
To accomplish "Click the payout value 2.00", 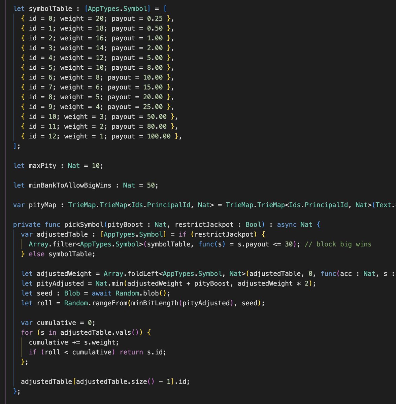I will click(x=155, y=48).
